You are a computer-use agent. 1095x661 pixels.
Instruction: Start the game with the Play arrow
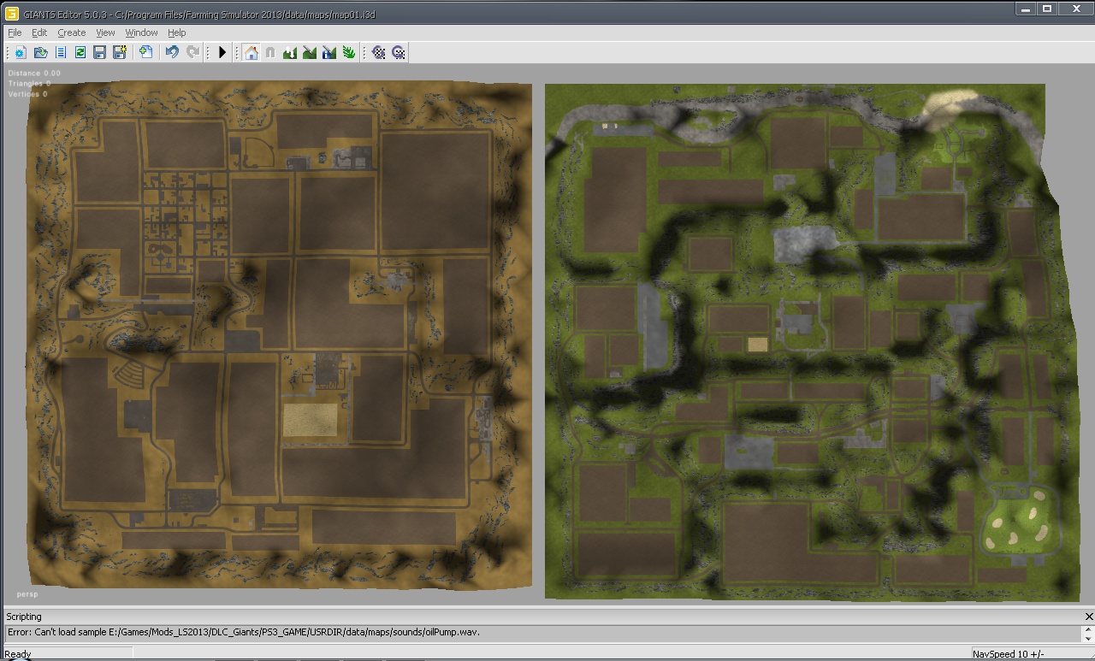click(222, 53)
